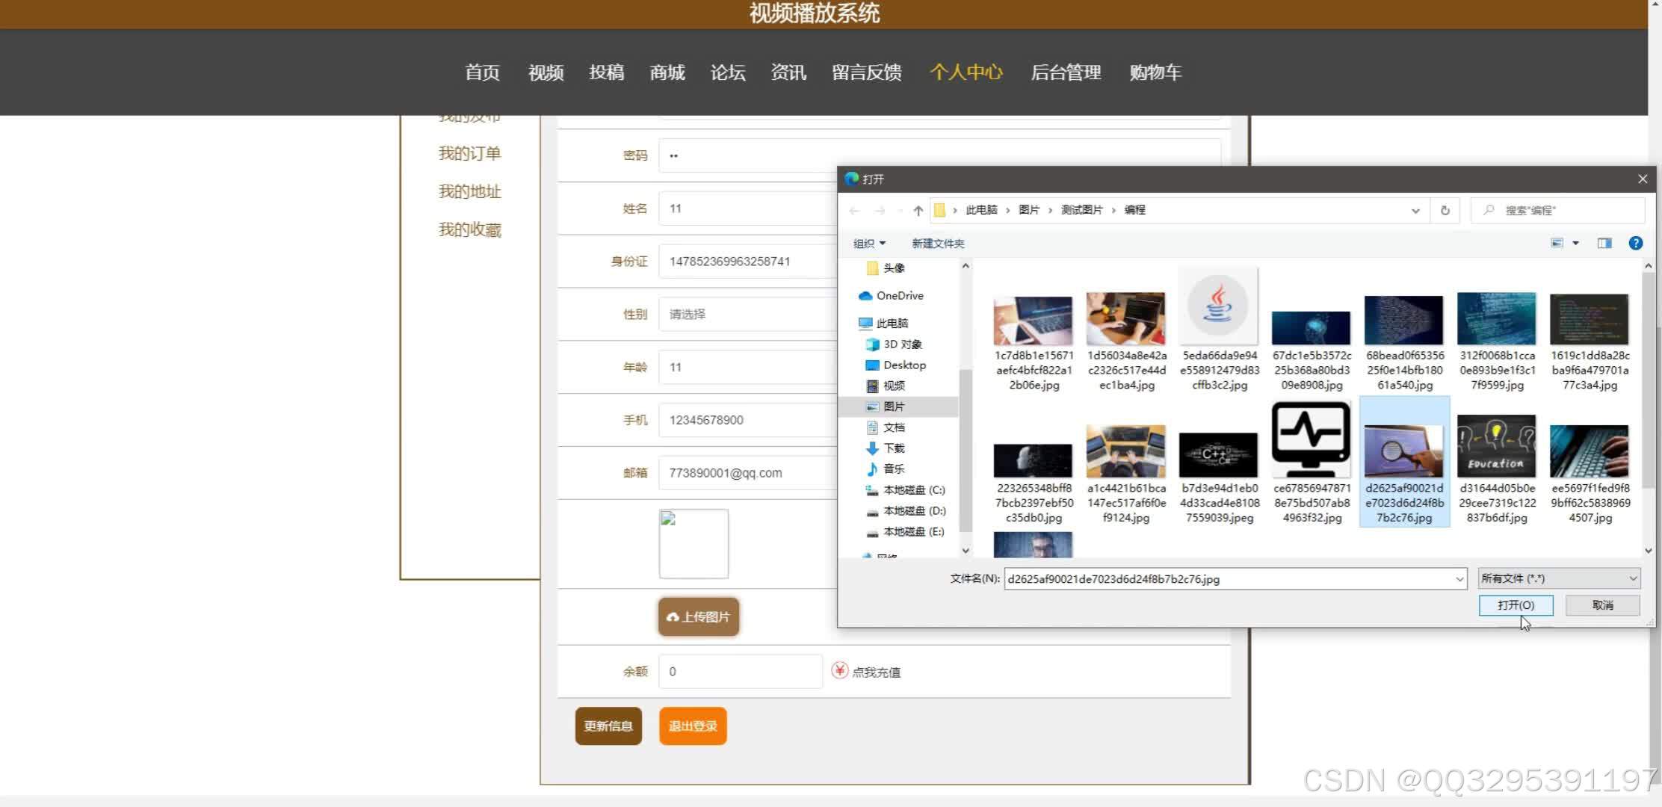1662x807 pixels.
Task: Open 文档 folder in sidebar
Action: tap(886, 427)
